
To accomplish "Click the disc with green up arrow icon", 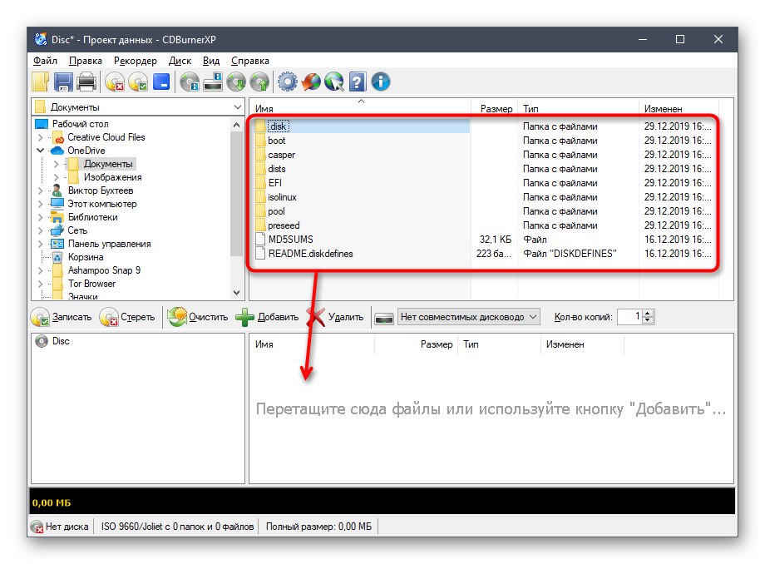I will (259, 82).
